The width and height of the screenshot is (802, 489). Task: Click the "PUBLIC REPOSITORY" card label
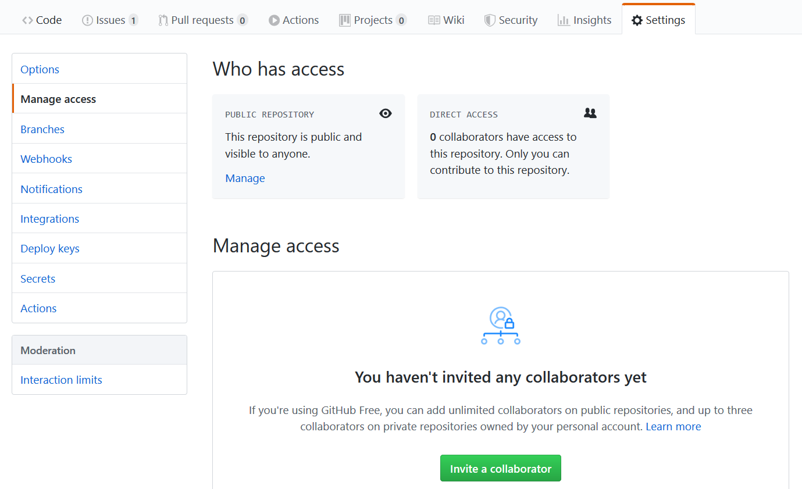pyautogui.click(x=270, y=115)
